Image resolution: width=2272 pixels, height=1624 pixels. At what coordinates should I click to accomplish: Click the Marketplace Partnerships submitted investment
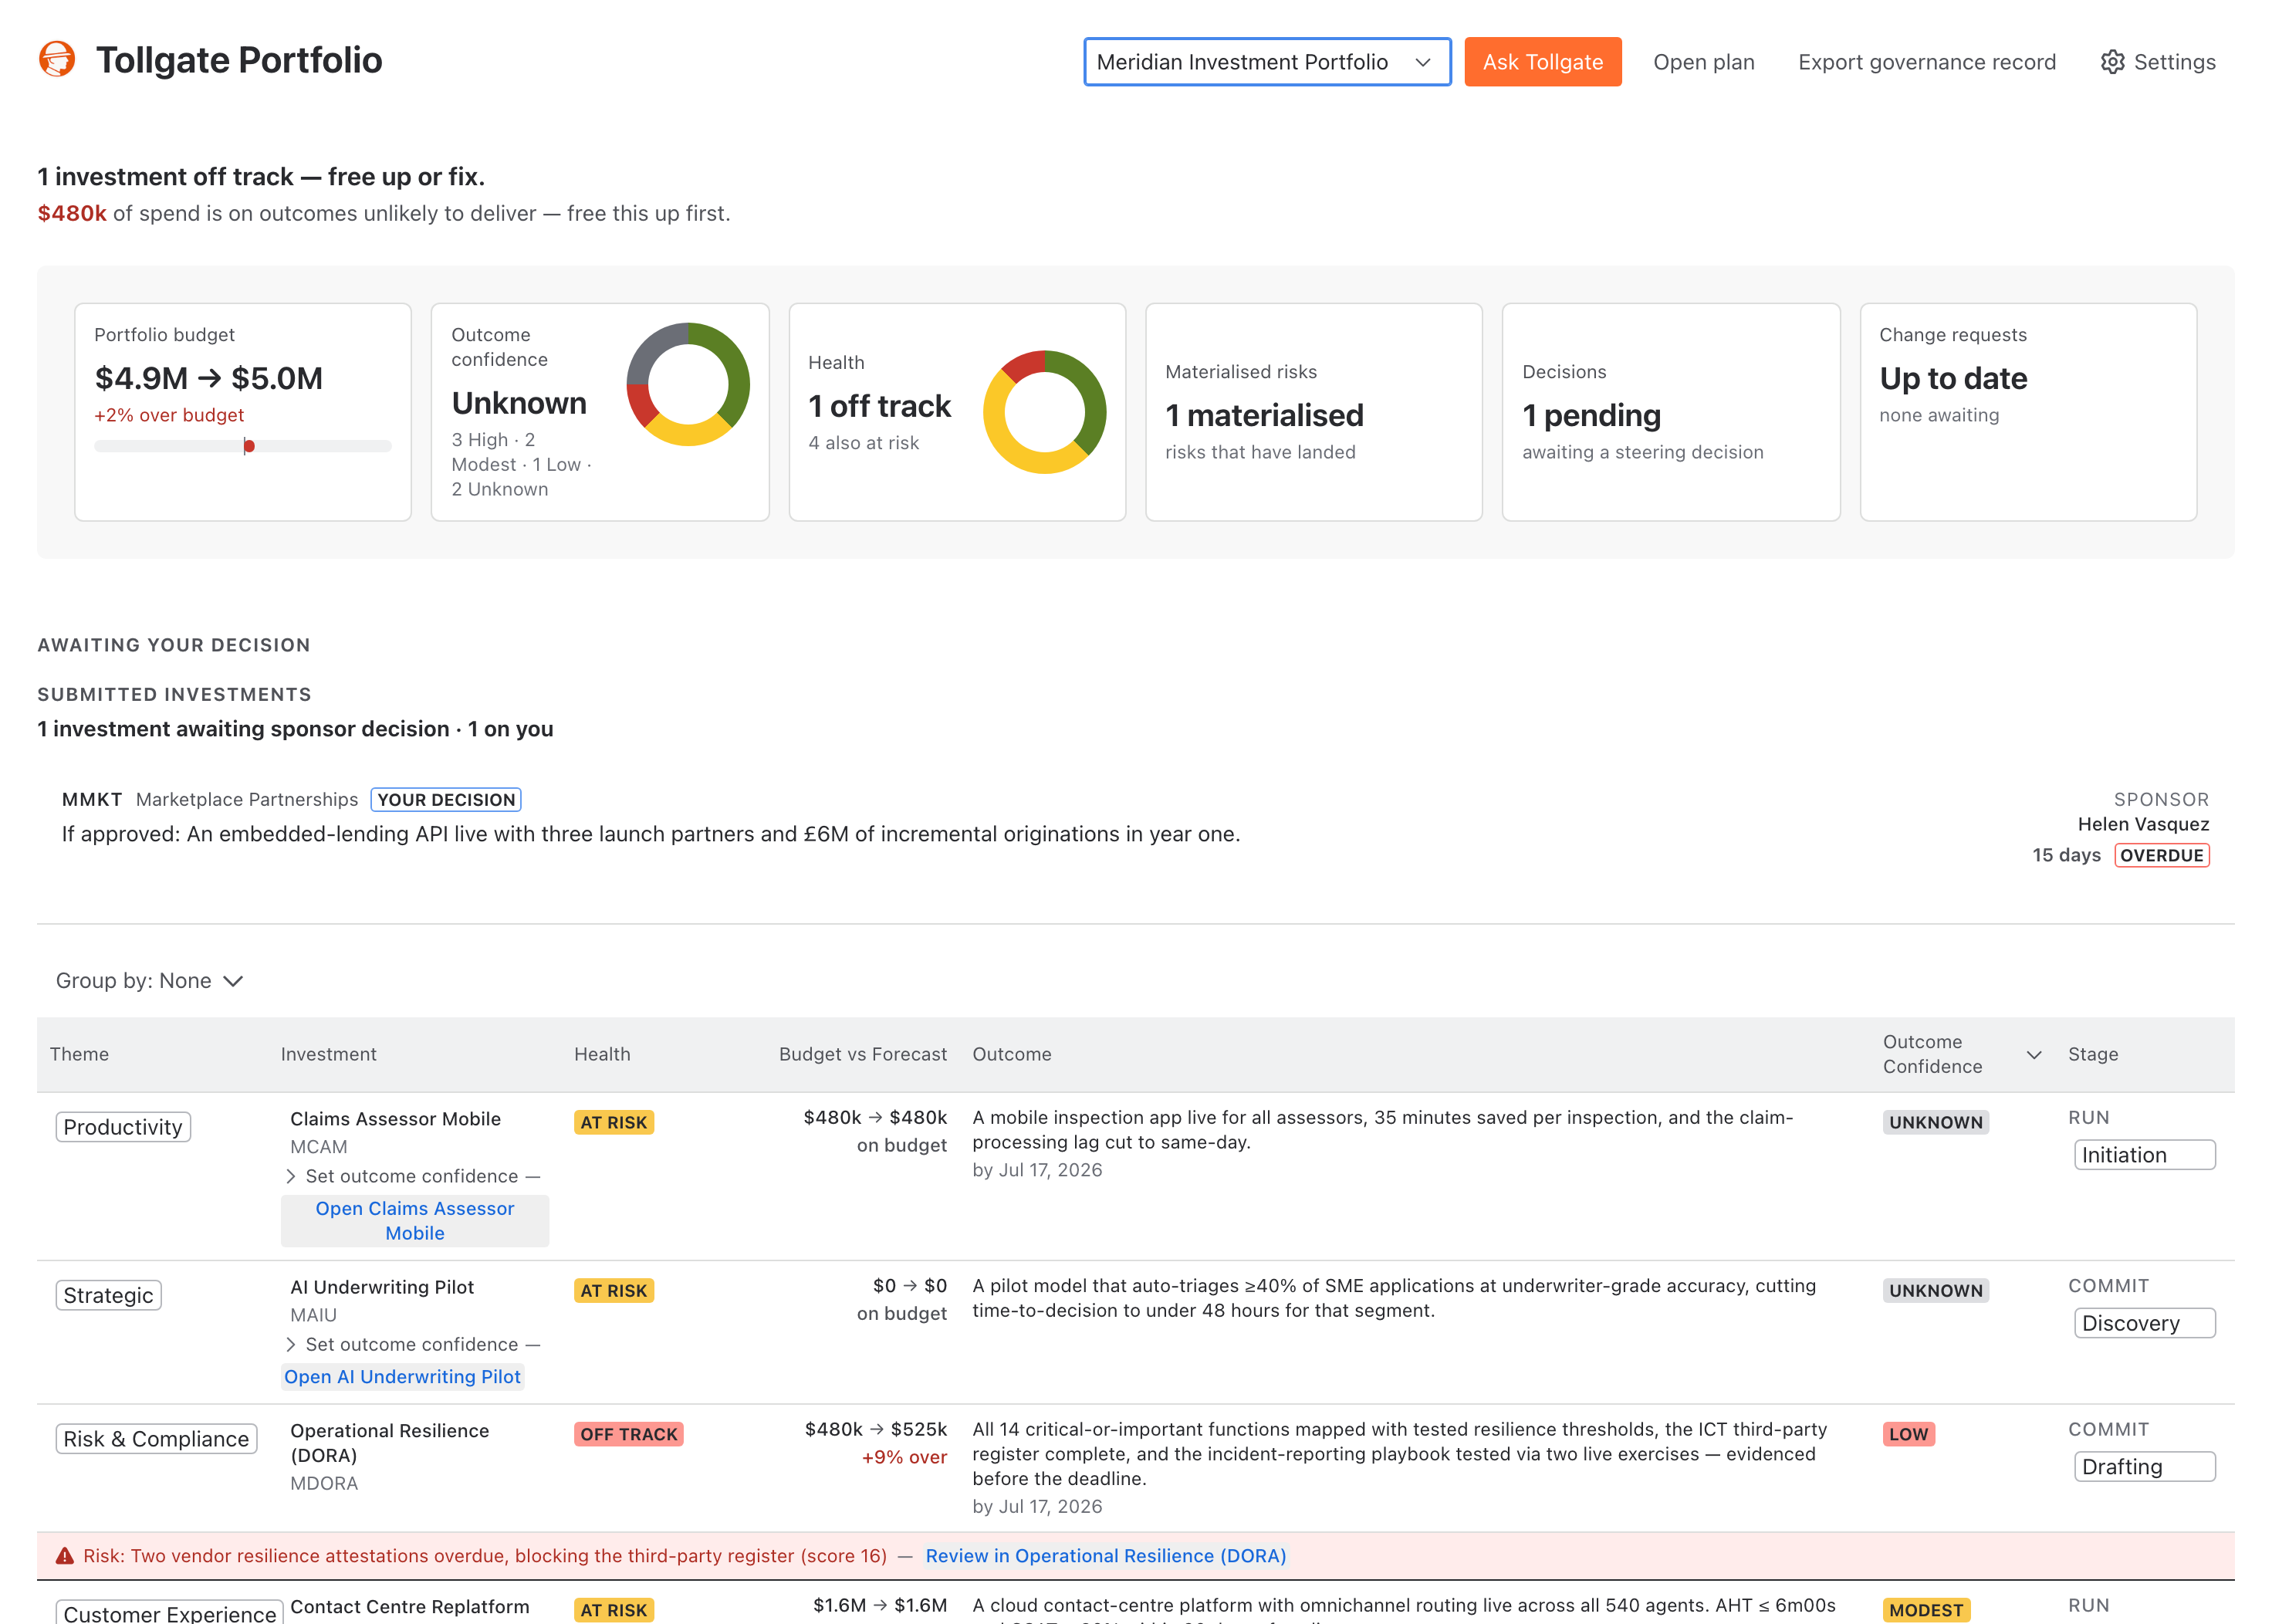[x=247, y=800]
